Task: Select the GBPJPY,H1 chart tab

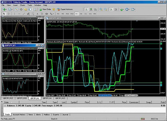Action: (35, 98)
